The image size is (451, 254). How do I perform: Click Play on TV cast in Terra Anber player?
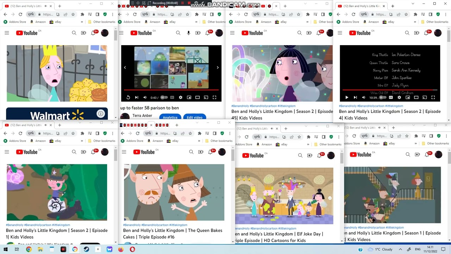pos(206,97)
